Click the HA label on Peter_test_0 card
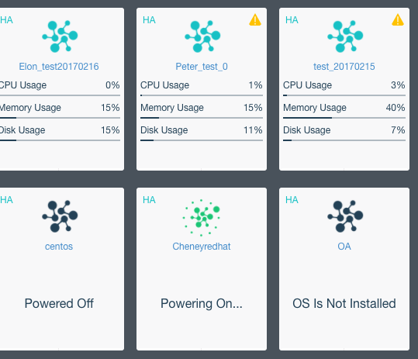This screenshot has height=359, width=418. [x=149, y=20]
